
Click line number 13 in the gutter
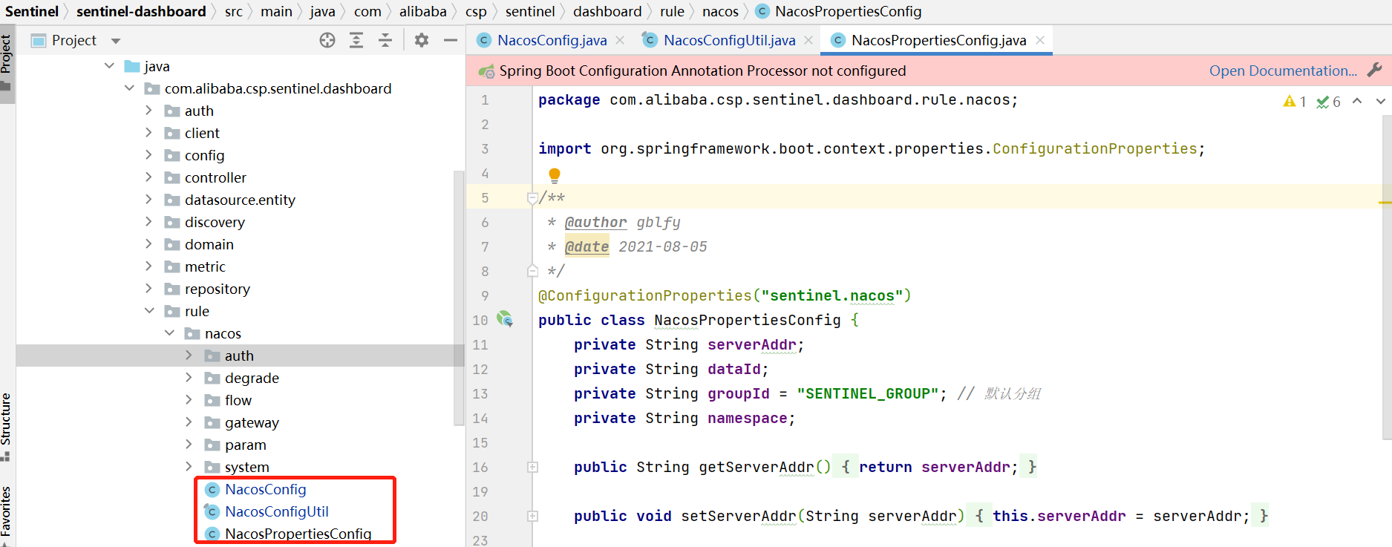[480, 393]
